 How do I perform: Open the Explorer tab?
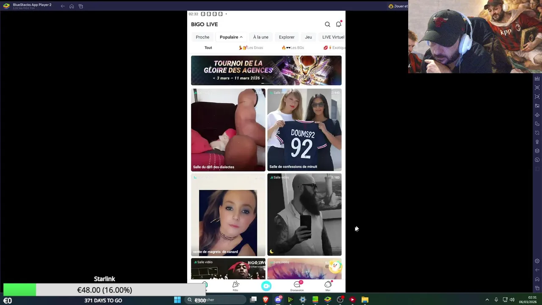287,37
